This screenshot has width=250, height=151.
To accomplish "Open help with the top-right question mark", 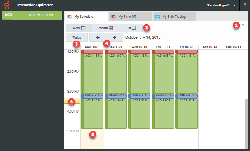I will coord(245,5).
